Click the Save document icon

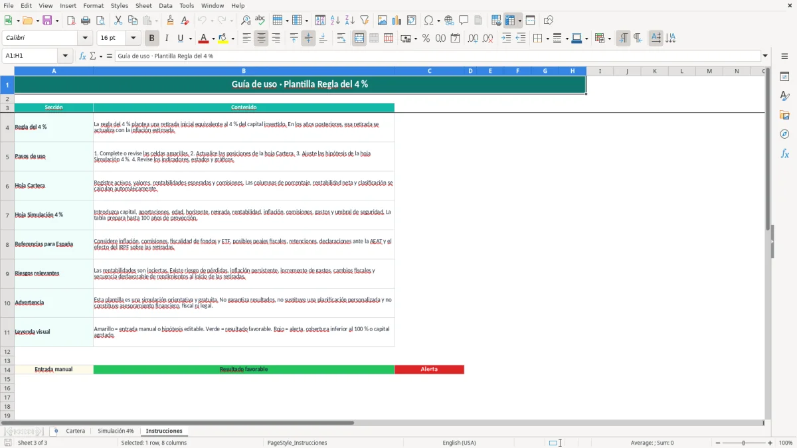click(48, 21)
